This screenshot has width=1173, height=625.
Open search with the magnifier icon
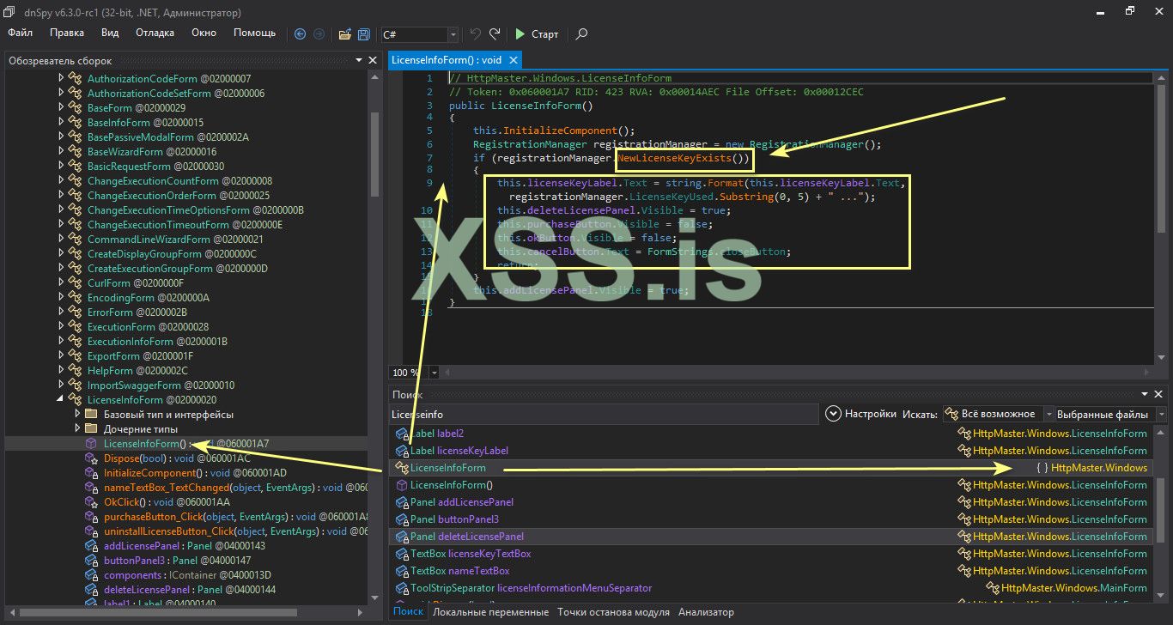pyautogui.click(x=581, y=34)
